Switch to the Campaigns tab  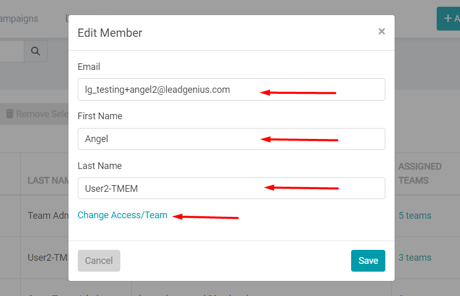19,19
